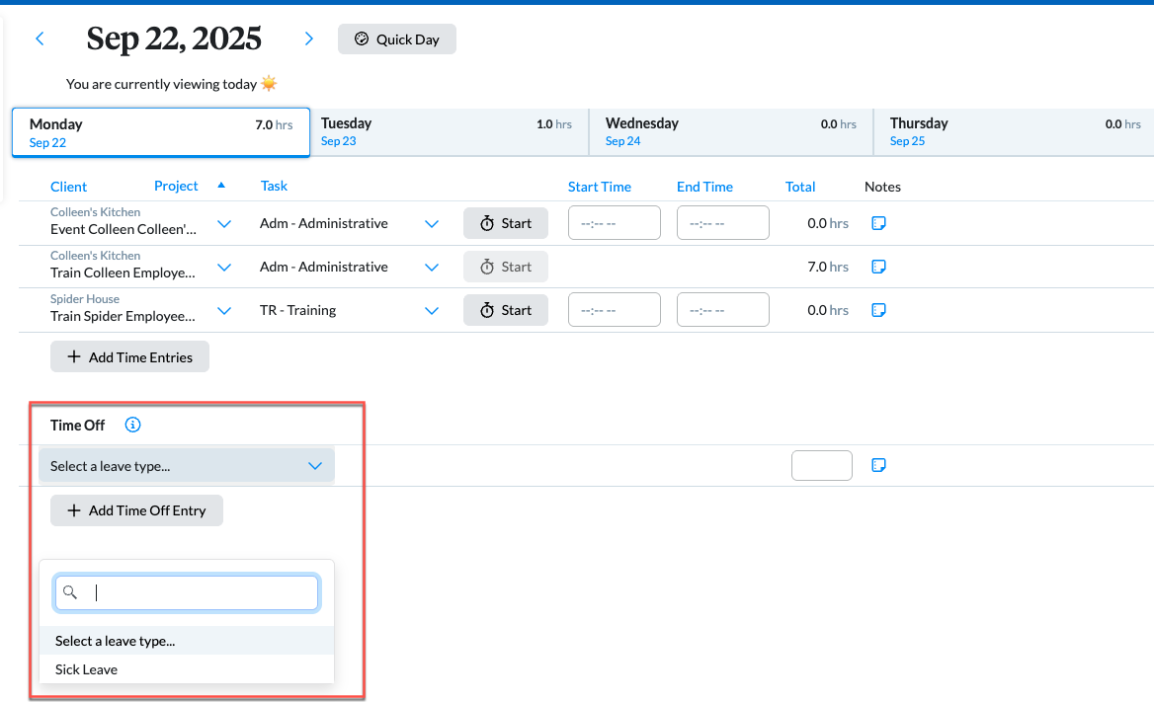Viewport: 1154px width, 702px height.
Task: Choose Sick Leave from the list
Action: (x=186, y=669)
